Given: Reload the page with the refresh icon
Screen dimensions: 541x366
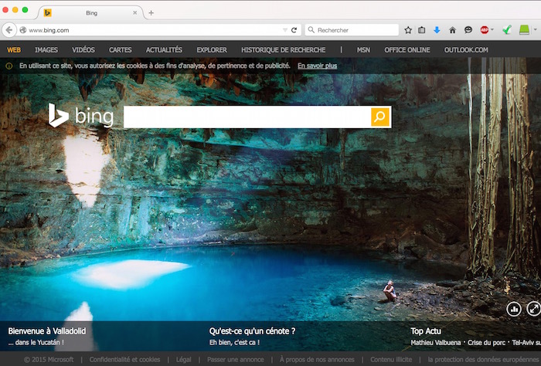Looking at the screenshot, I should coord(294,30).
